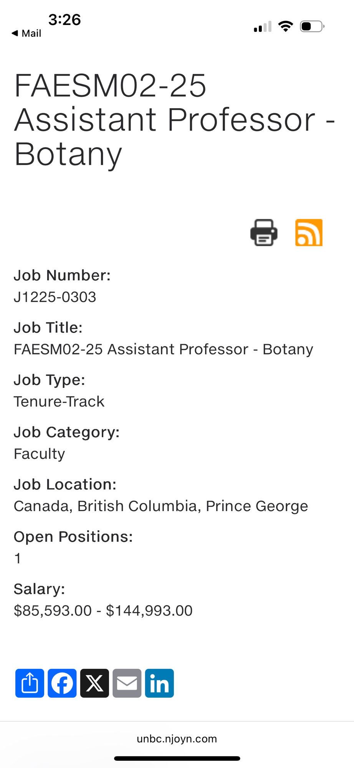
Task: Share the job on X
Action: 94,683
